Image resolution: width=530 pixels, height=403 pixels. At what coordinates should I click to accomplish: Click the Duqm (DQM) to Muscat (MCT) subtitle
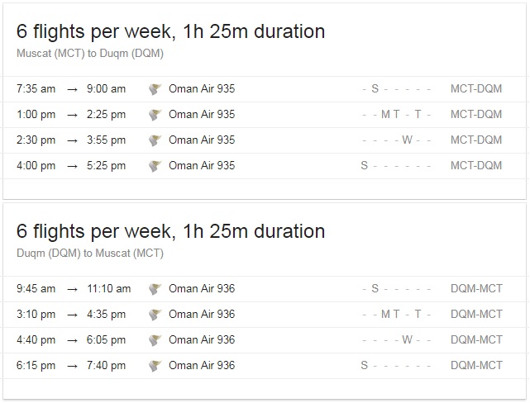click(x=90, y=254)
